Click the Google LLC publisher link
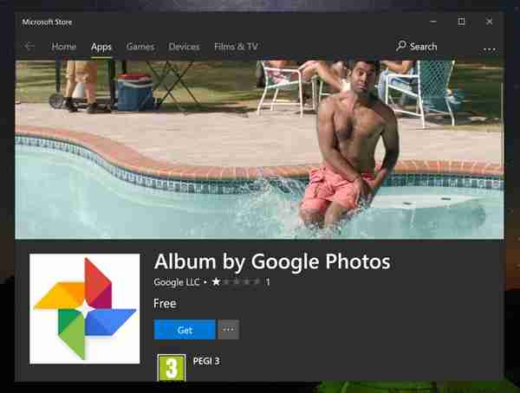 [177, 282]
